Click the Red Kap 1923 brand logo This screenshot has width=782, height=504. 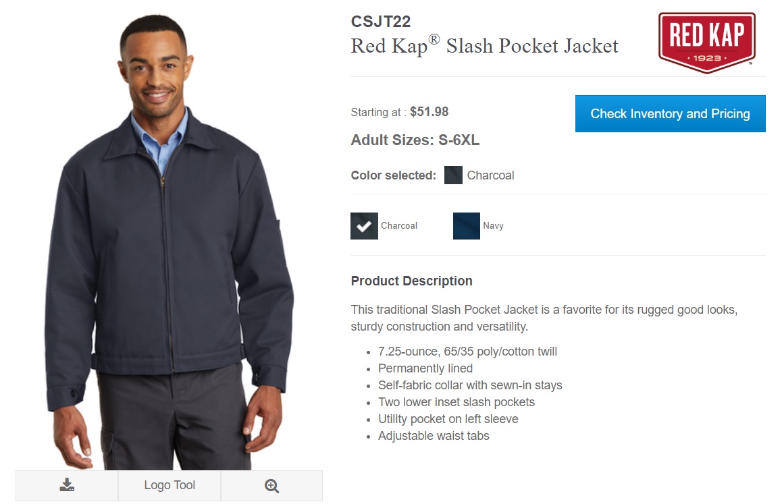pos(706,43)
